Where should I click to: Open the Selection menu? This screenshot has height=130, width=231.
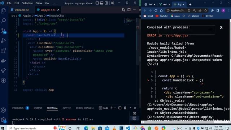[x=27, y=3]
